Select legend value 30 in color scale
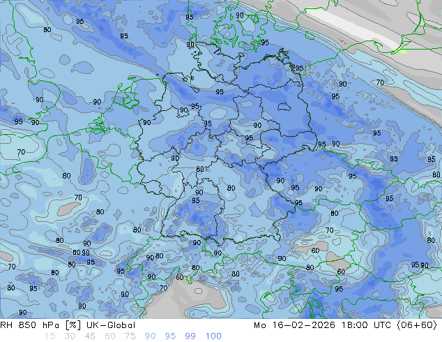This screenshot has width=442, height=342. 70,336
